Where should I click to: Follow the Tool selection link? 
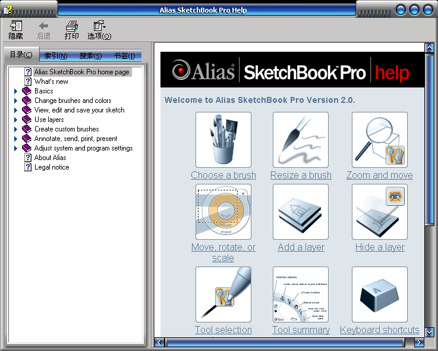223,330
